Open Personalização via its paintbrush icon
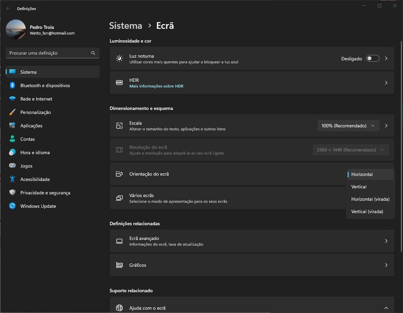This screenshot has width=403, height=313. coord(12,112)
